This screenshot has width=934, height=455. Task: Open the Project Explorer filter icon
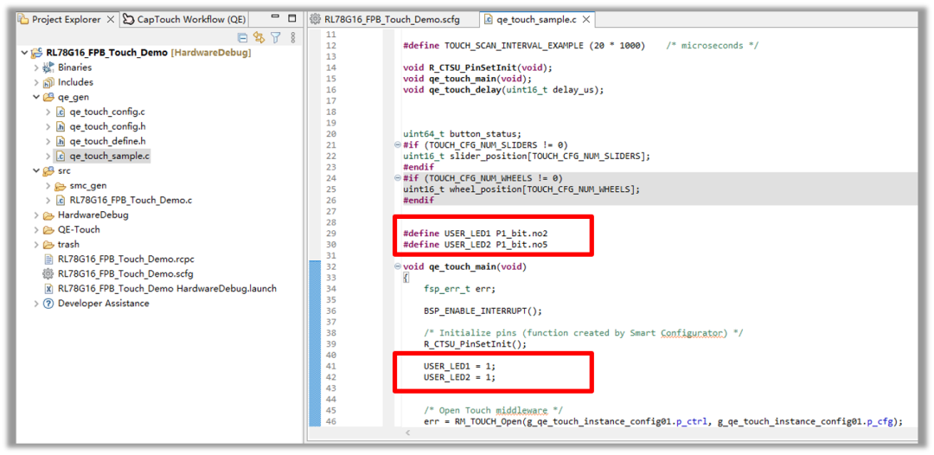click(x=275, y=37)
